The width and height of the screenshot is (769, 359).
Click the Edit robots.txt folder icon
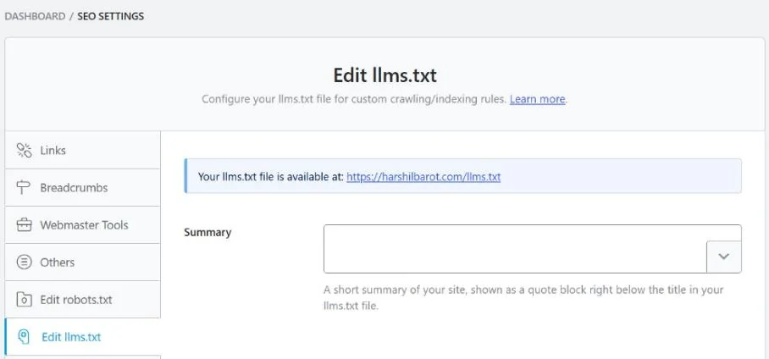pyautogui.click(x=24, y=300)
